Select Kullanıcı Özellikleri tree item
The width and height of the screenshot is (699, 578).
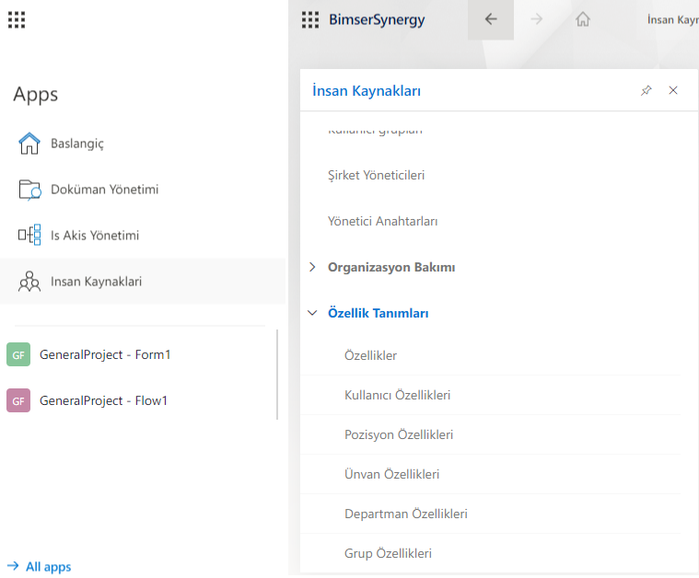[x=397, y=395]
